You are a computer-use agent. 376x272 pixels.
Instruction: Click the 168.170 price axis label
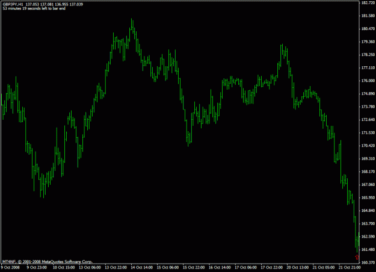coord(368,172)
